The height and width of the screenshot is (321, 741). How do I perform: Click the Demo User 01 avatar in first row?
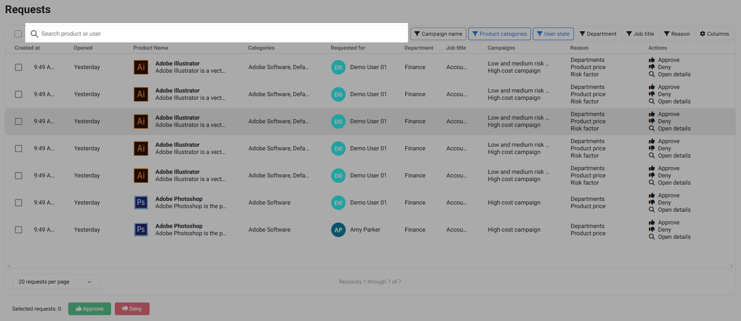click(x=338, y=67)
